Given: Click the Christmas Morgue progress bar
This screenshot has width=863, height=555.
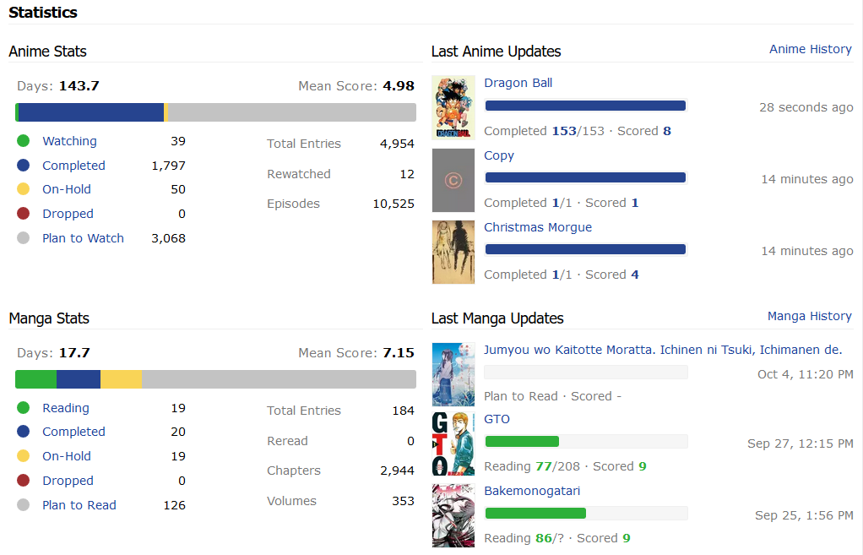Looking at the screenshot, I should (x=586, y=249).
